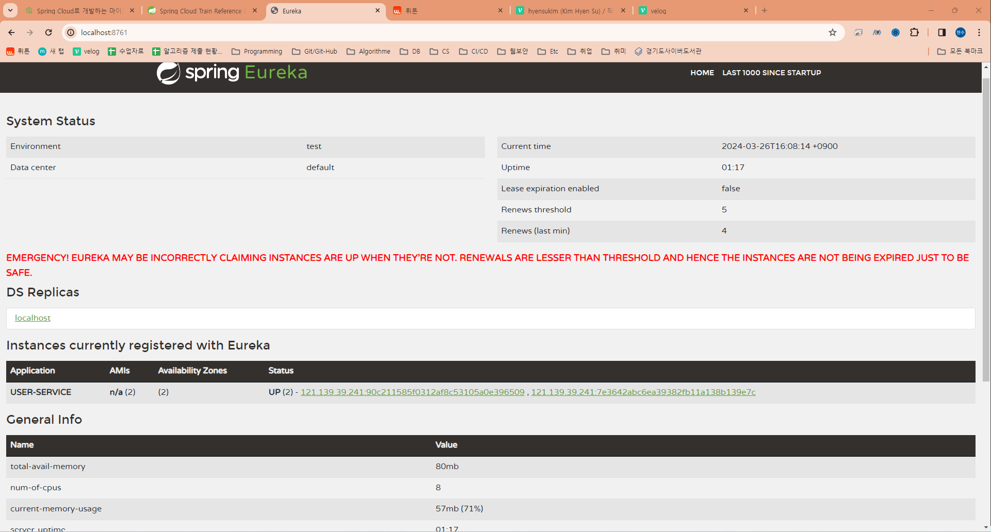Viewport: 991px width, 532px height.
Task: Click the Availability Zones column header
Action: coord(192,371)
